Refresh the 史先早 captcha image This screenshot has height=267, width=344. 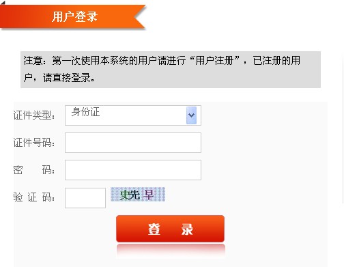click(138, 195)
